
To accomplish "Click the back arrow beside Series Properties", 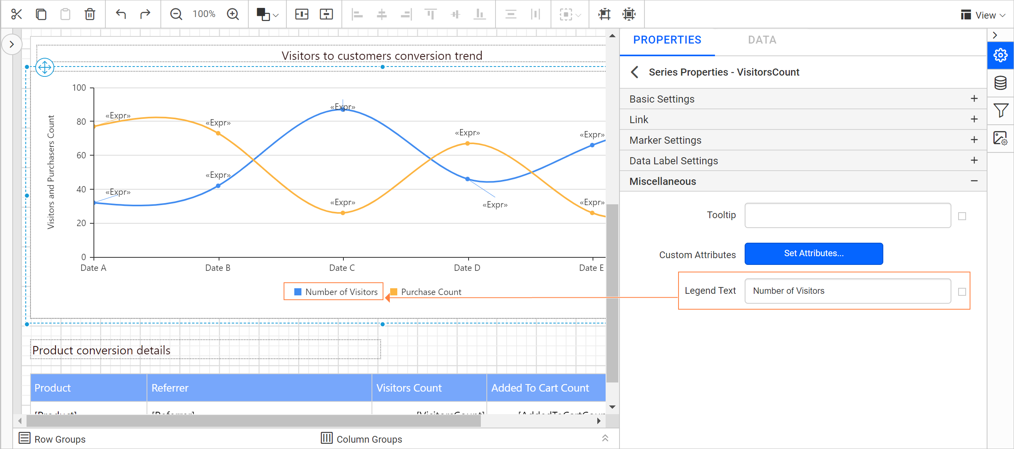I will [x=634, y=72].
